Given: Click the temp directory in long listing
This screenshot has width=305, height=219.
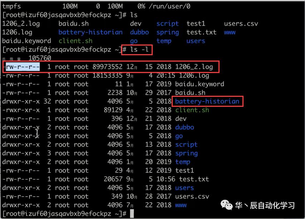Looking at the screenshot, I should [x=183, y=162].
